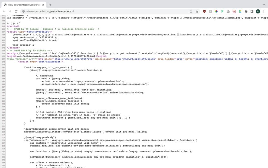Open the share menu in the address bar
Image resolution: width=268 pixels, height=168 pixels.
pos(191,12)
